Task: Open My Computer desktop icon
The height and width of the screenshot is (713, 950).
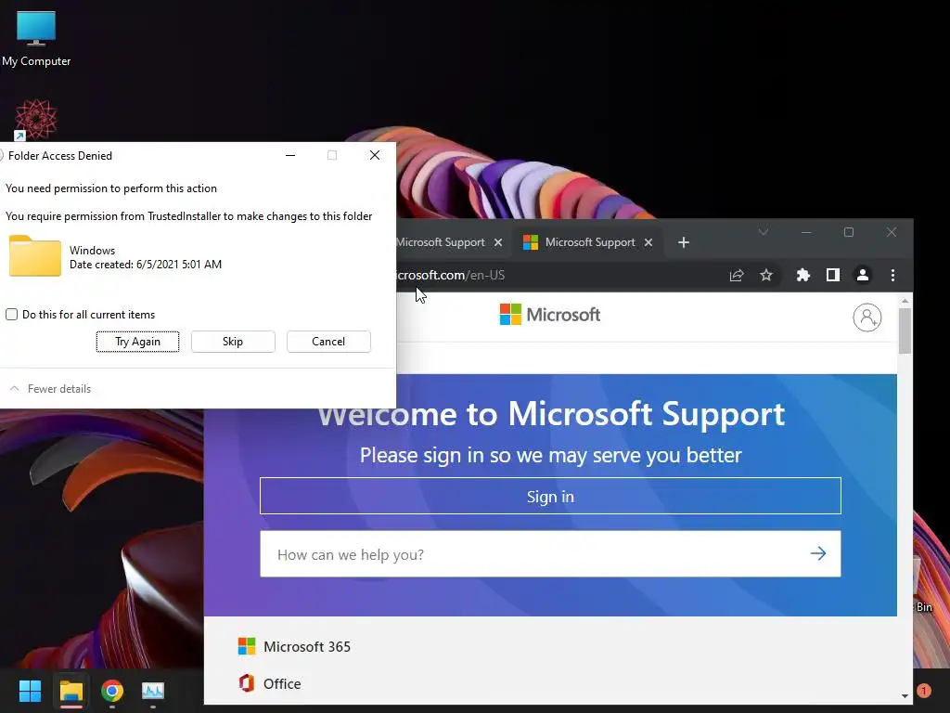Action: (36, 39)
